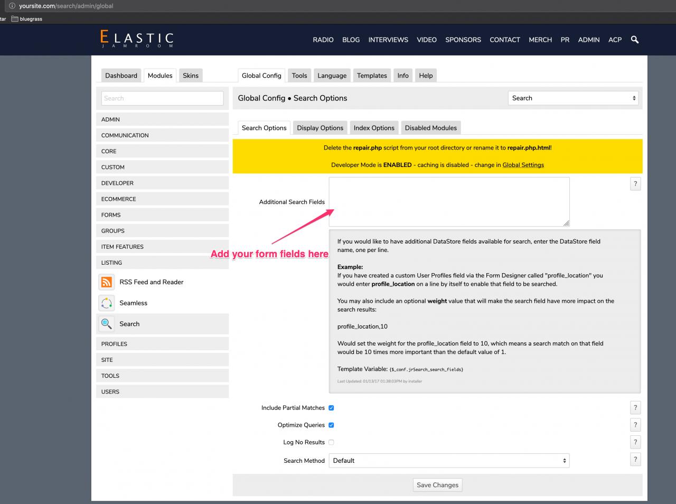
Task: Click the magnifying glass search icon in navbar
Action: tap(635, 40)
